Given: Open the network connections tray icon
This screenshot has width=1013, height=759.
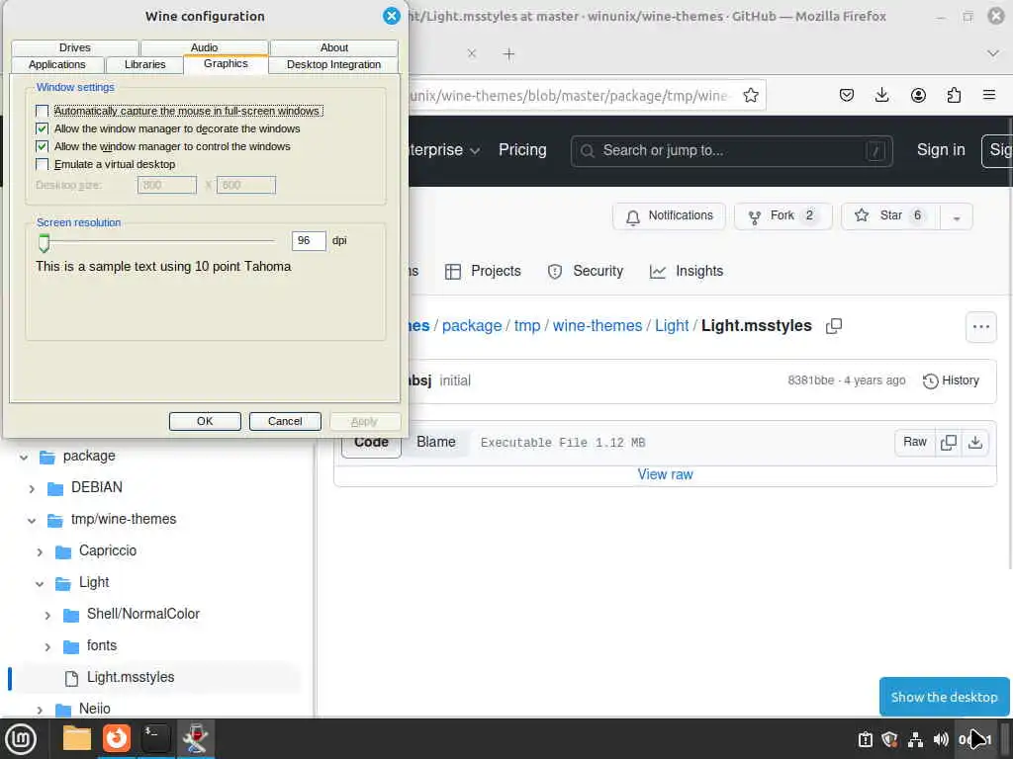Looking at the screenshot, I should 915,739.
